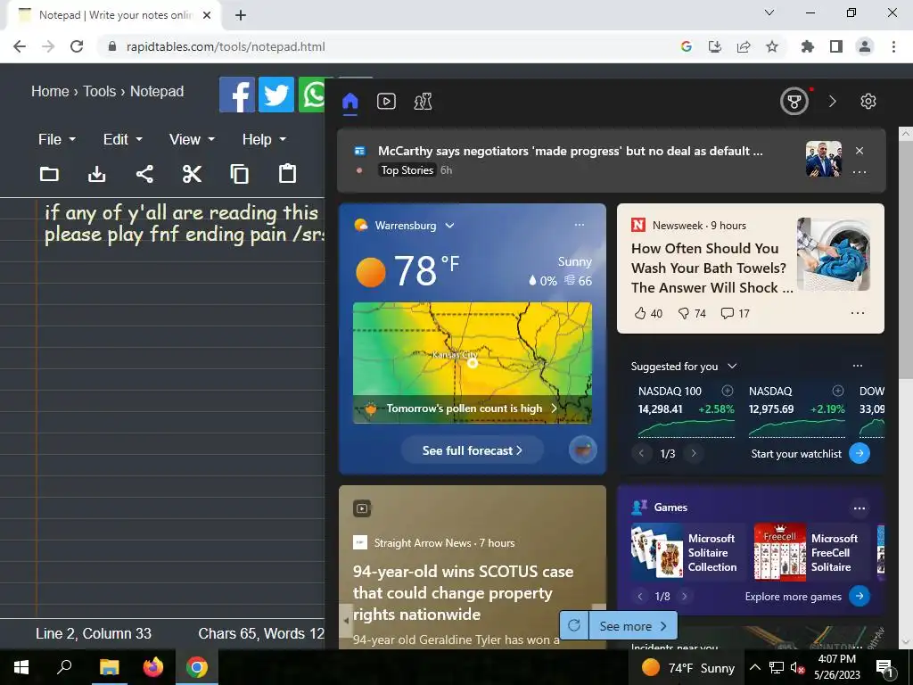Open the widgets games chess icon

point(423,102)
